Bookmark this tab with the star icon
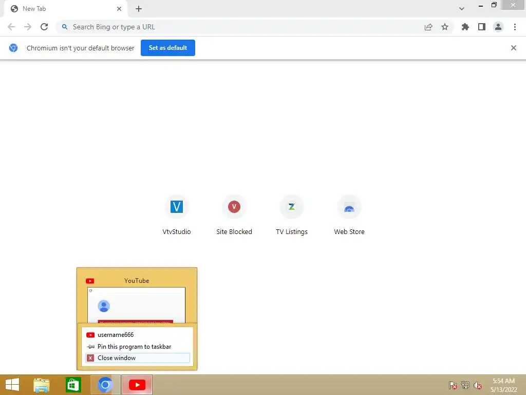526x395 pixels. pyautogui.click(x=445, y=27)
